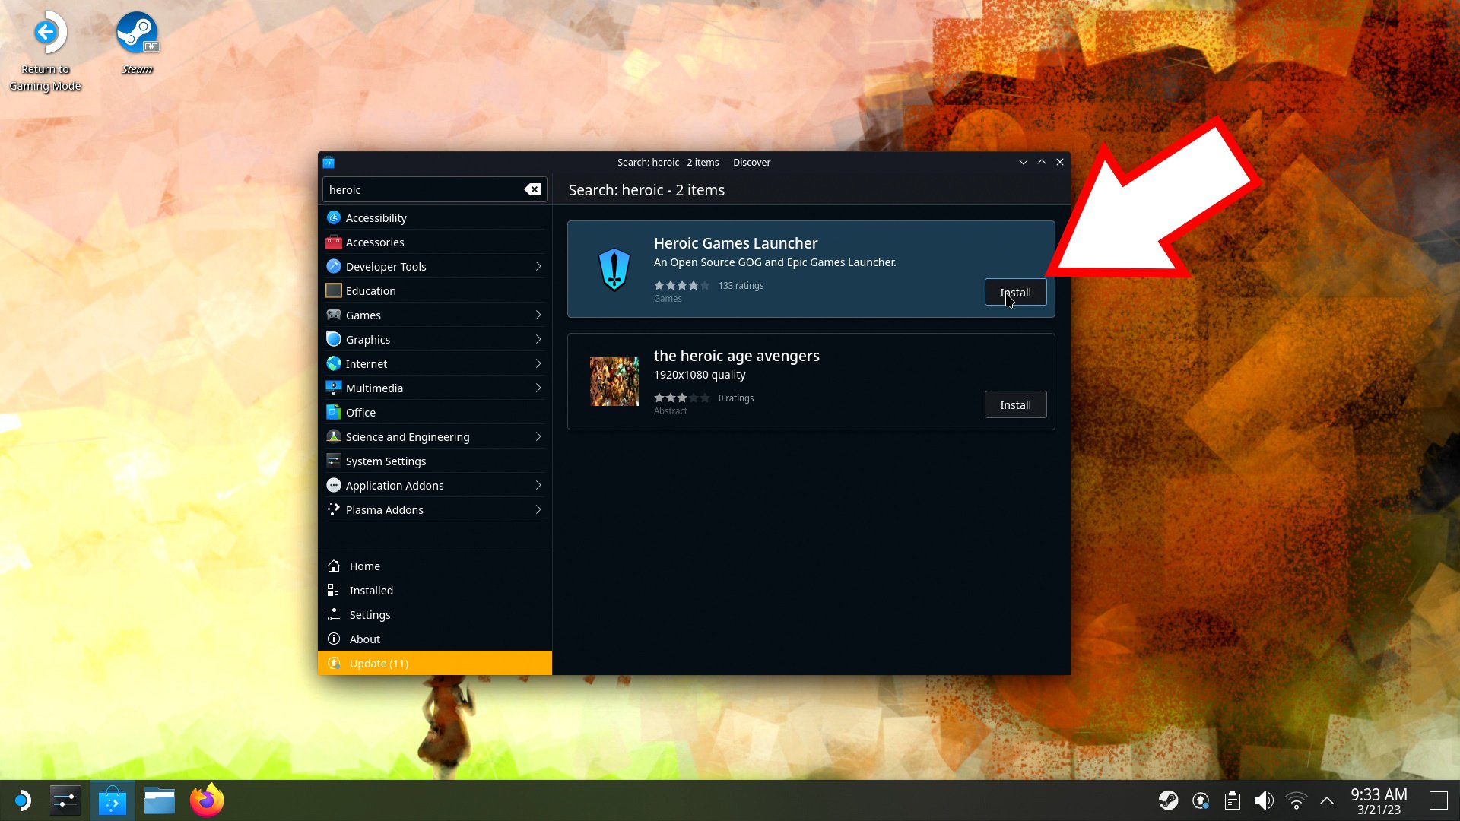Click the Steam desktop shortcut icon
1460x821 pixels.
pos(137,34)
